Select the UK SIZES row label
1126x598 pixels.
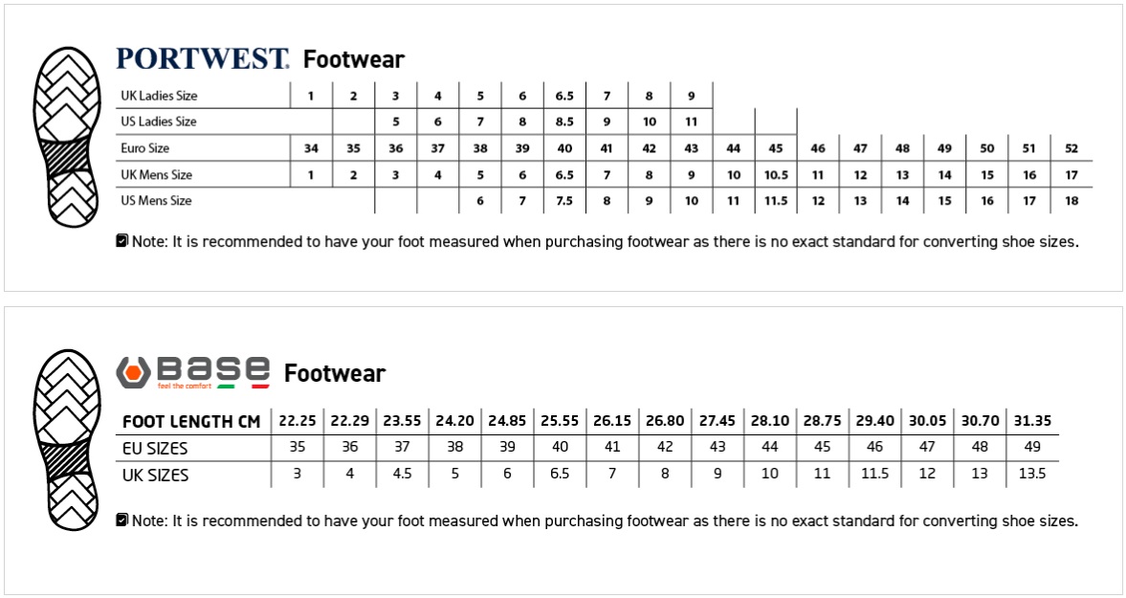tap(155, 475)
